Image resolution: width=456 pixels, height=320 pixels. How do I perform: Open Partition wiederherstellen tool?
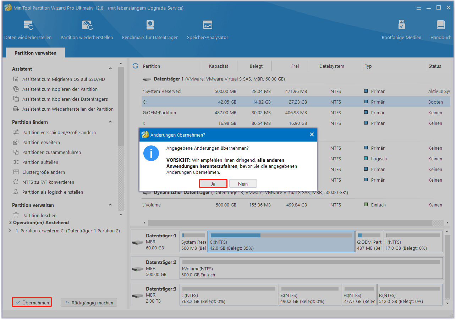87,30
